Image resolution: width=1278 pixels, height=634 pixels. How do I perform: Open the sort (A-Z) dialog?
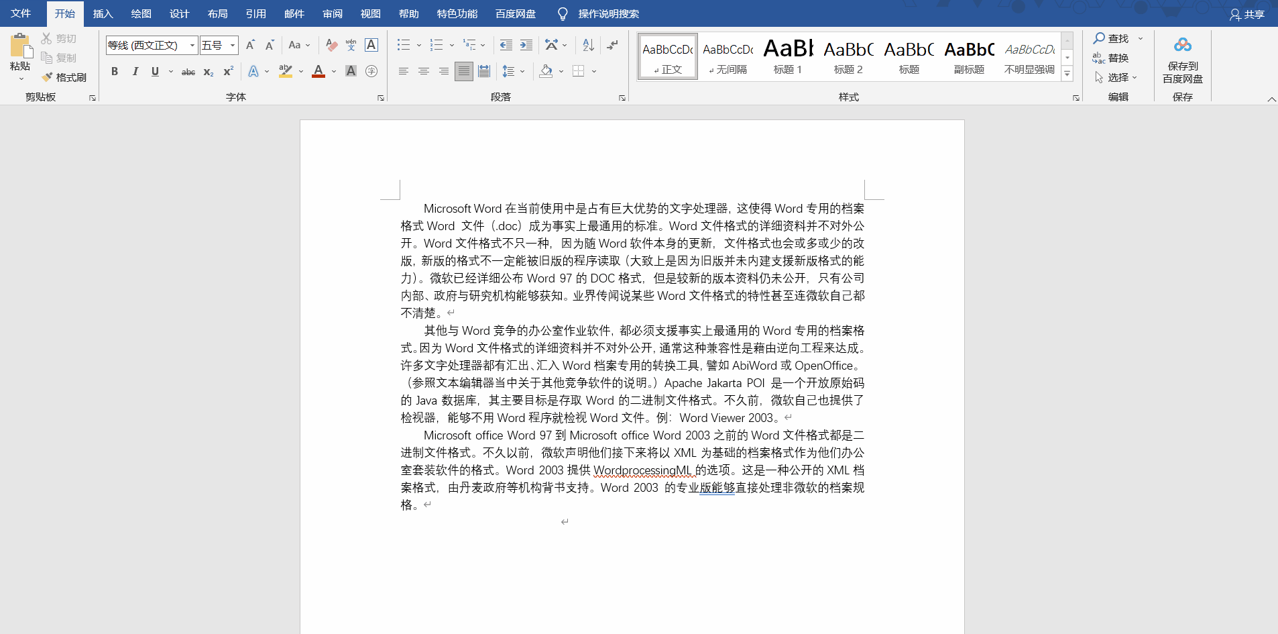pos(588,45)
